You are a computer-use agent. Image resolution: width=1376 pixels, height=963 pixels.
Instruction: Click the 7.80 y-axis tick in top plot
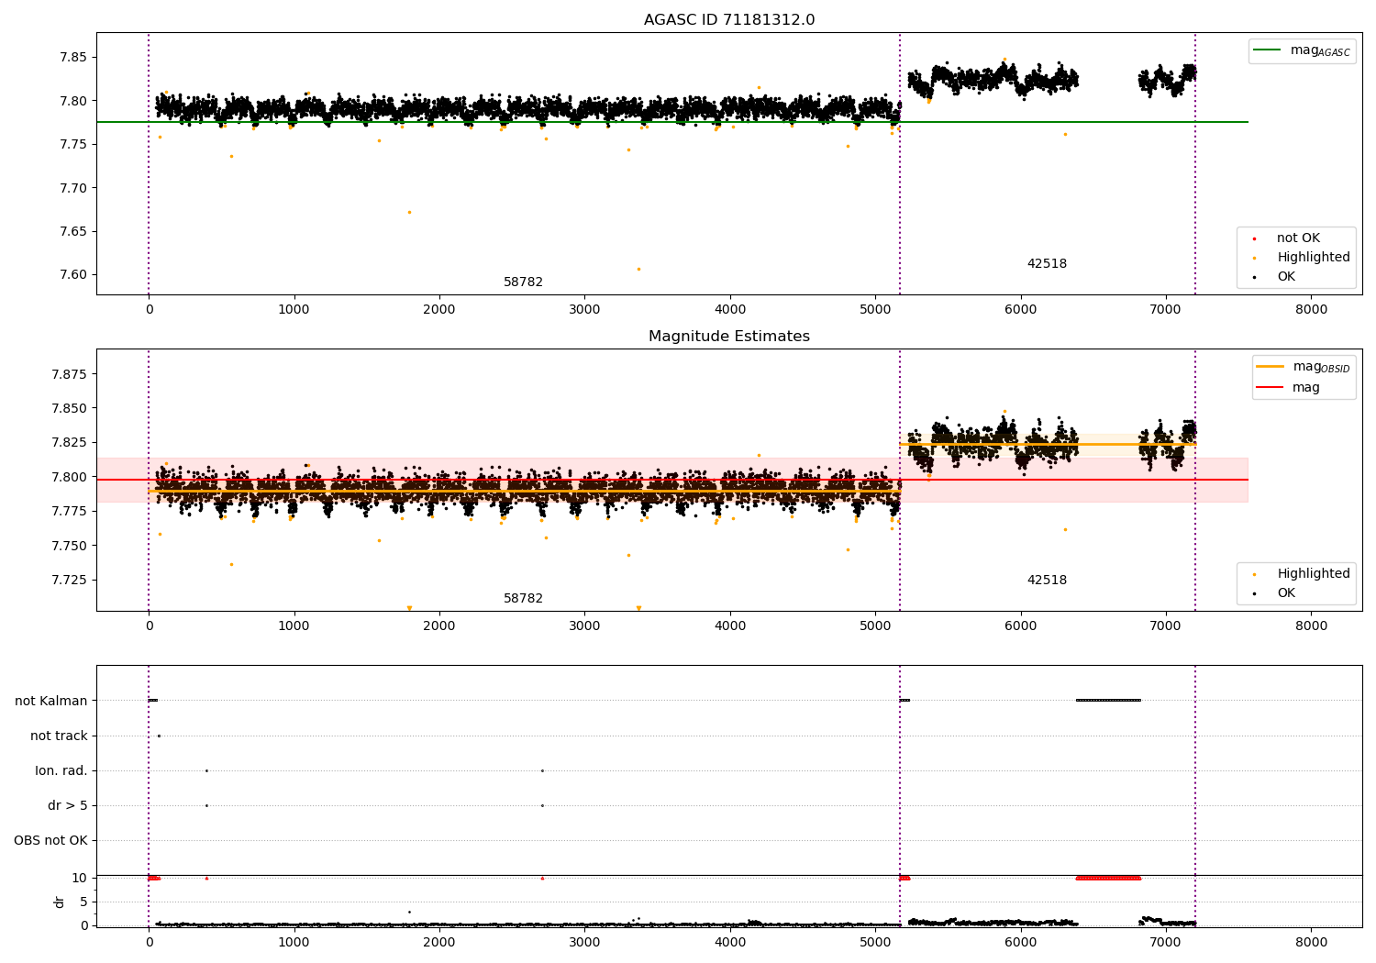coord(74,101)
